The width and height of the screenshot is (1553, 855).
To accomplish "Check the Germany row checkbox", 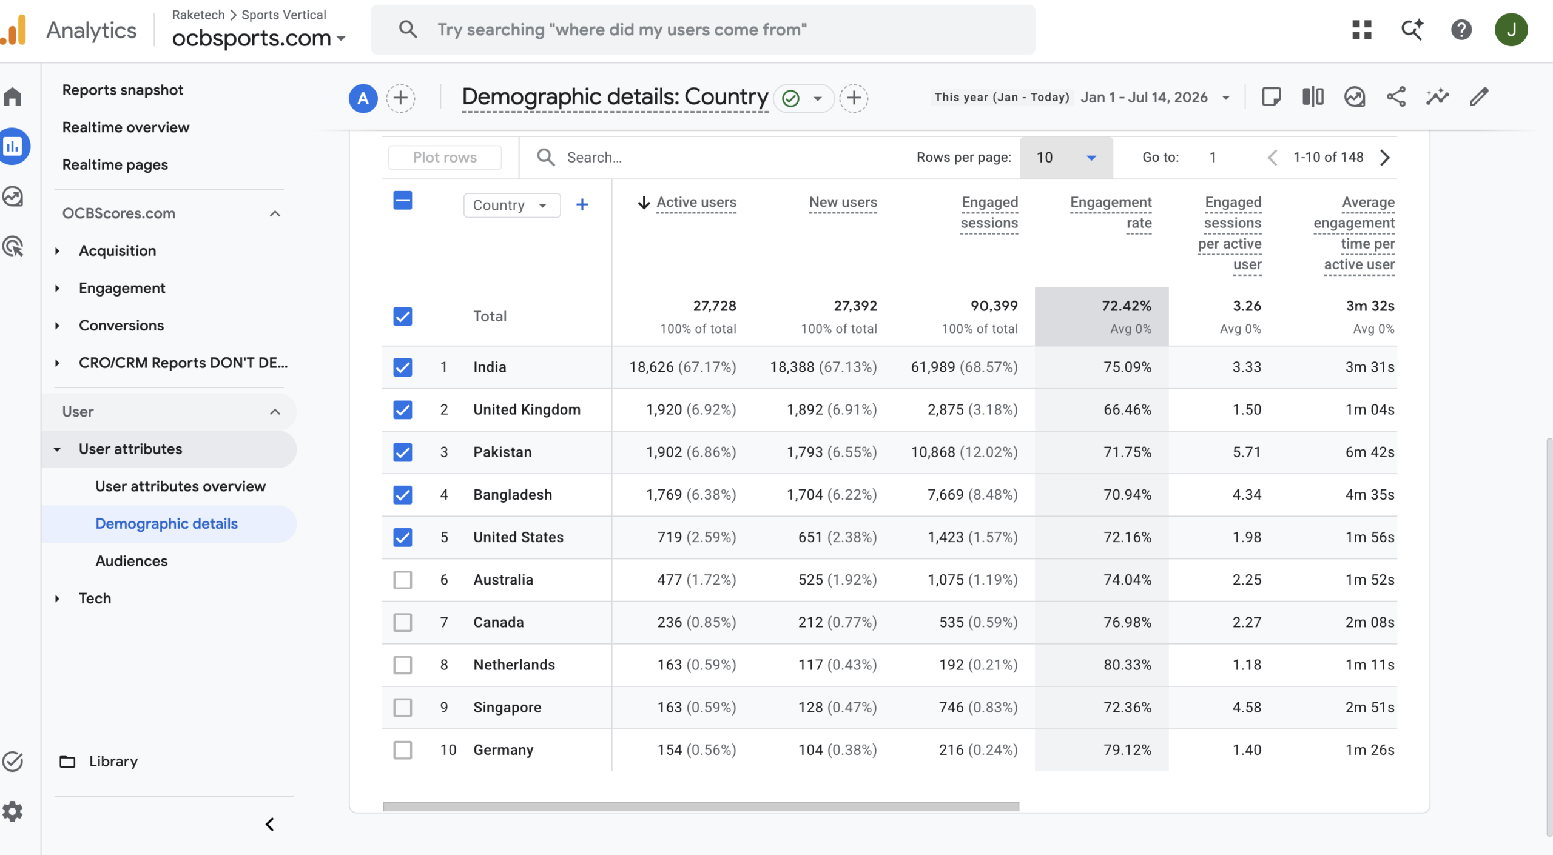I will coord(402,750).
